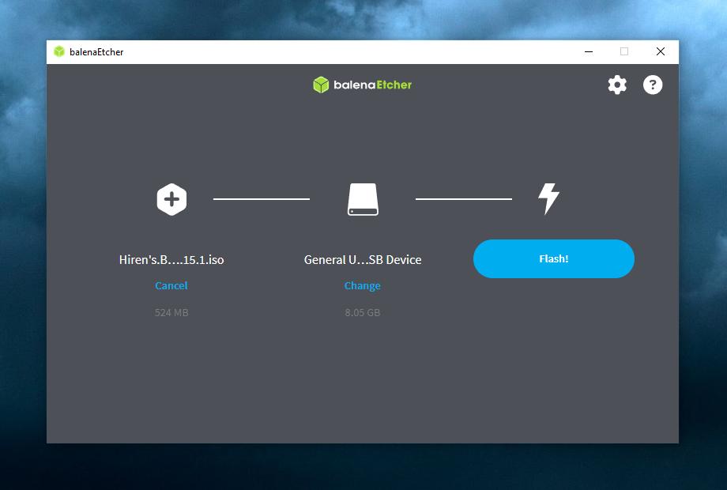The image size is (727, 490).
Task: Click the 8.05 GB drive size text
Action: click(363, 313)
